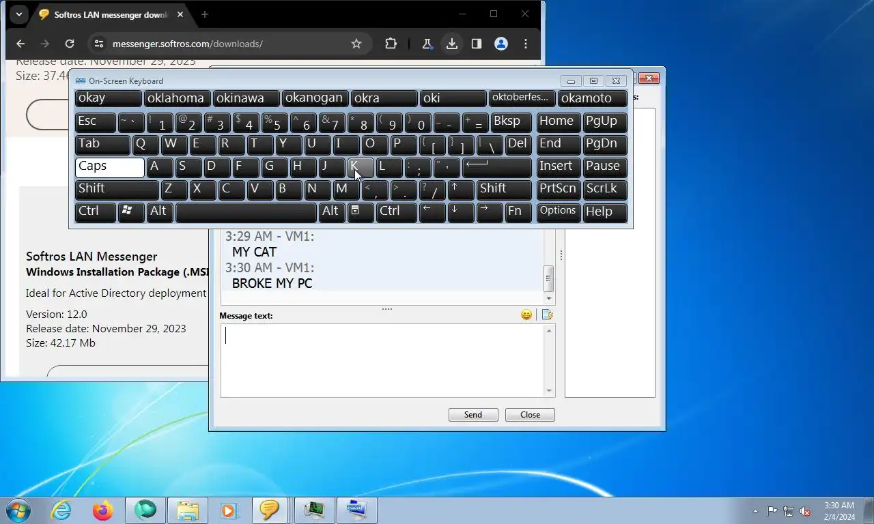Click Close button in messenger window
Screen dimensions: 874x524
(530, 415)
